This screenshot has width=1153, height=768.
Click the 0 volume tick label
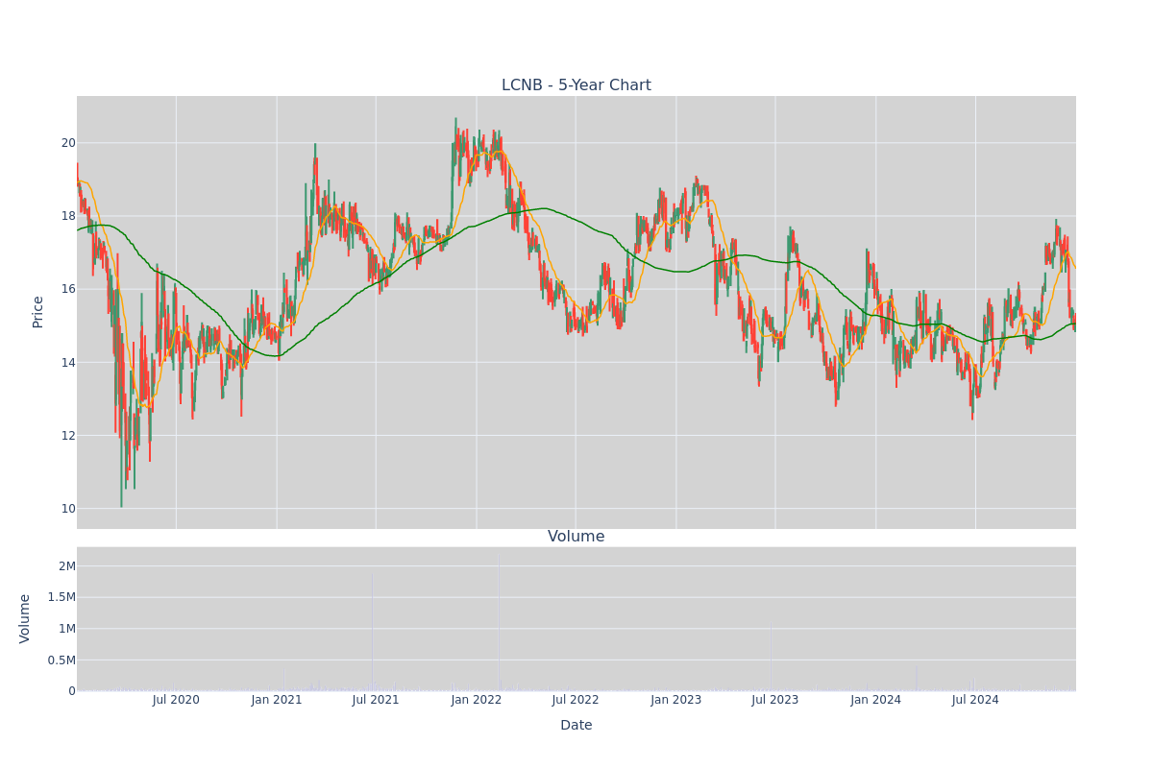pos(72,691)
